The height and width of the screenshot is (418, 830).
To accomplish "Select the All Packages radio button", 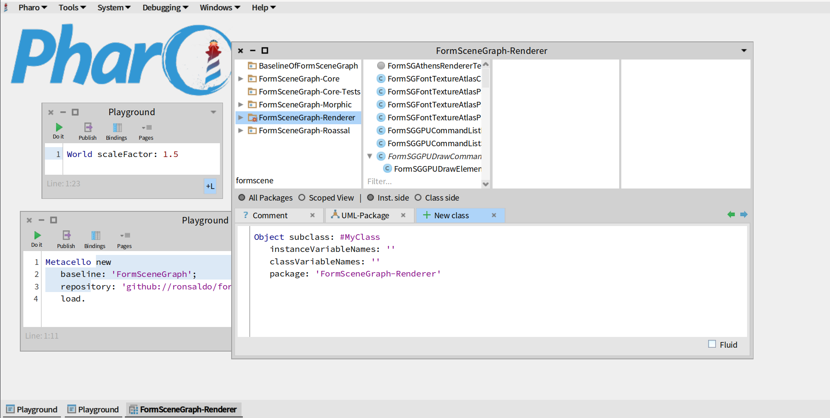I will tap(242, 198).
